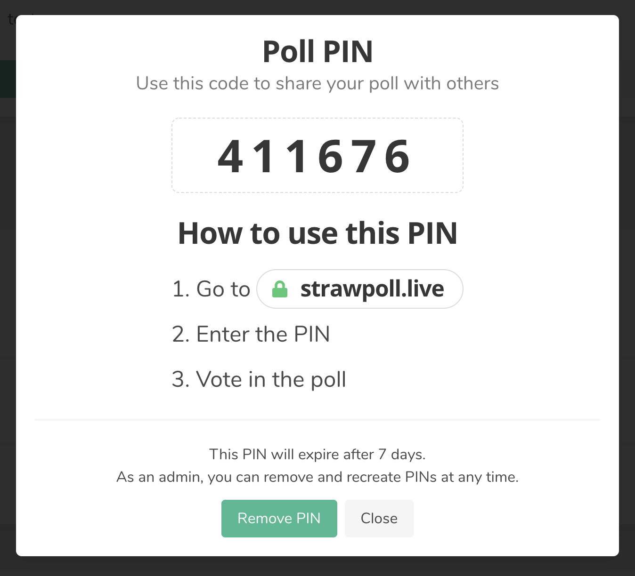
Task: Click the Remove PIN button
Action: pyautogui.click(x=279, y=519)
